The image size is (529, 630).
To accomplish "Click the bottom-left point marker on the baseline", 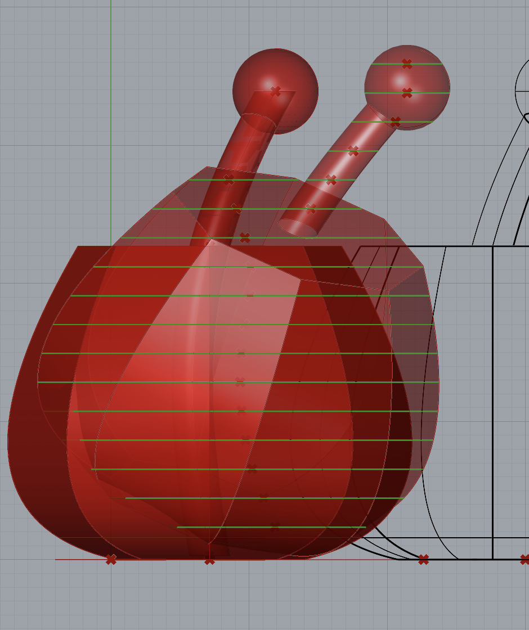I will pos(111,559).
